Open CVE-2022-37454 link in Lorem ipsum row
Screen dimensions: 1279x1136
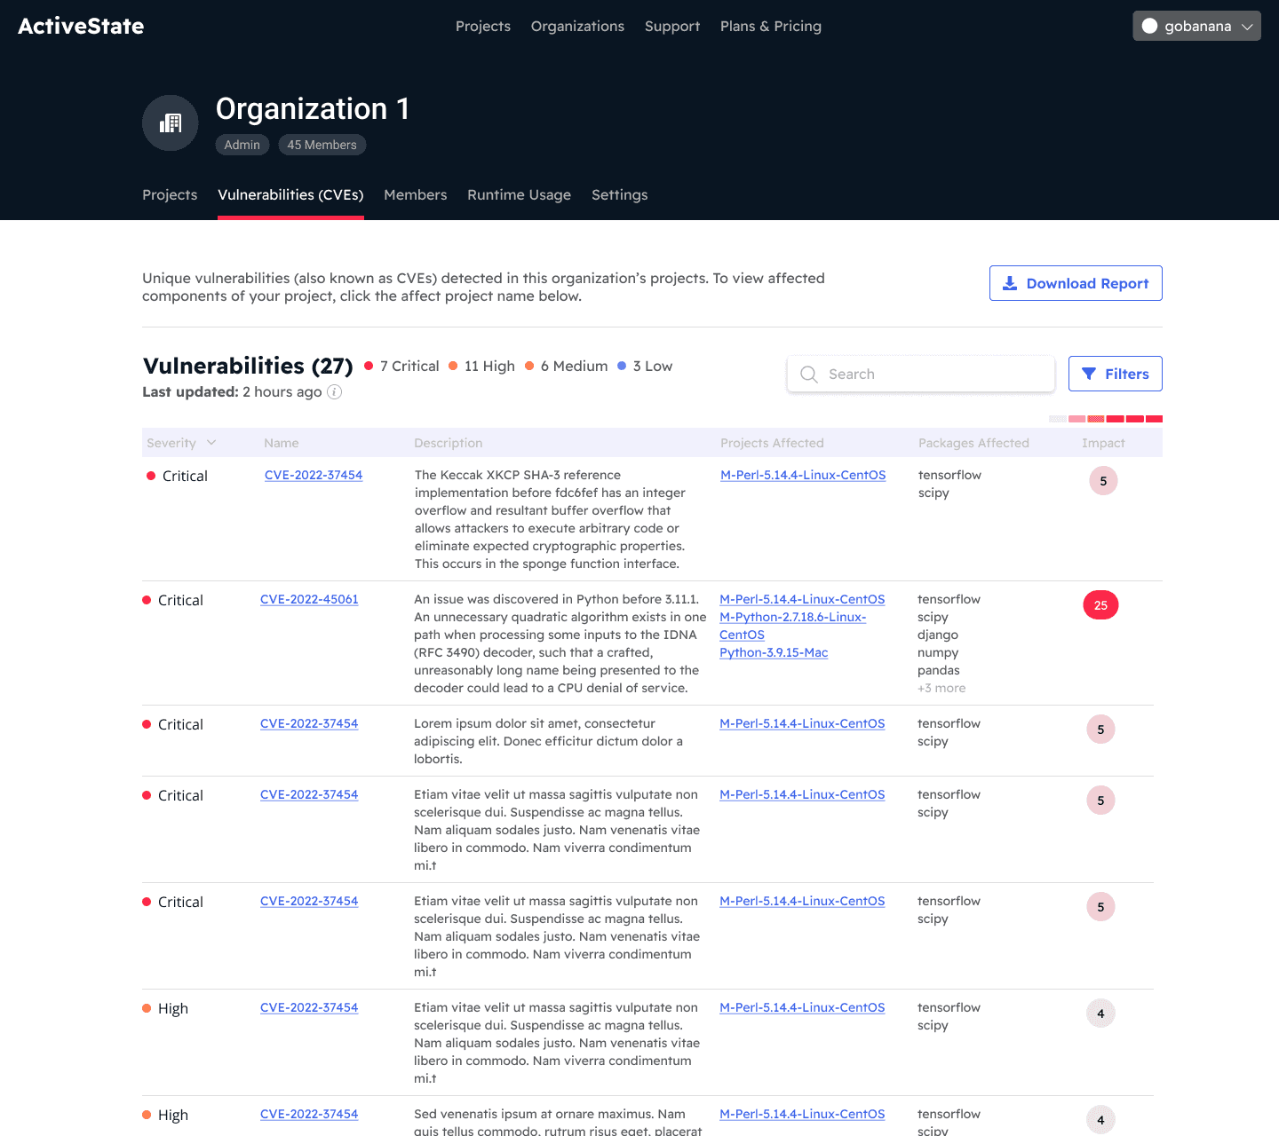point(309,723)
